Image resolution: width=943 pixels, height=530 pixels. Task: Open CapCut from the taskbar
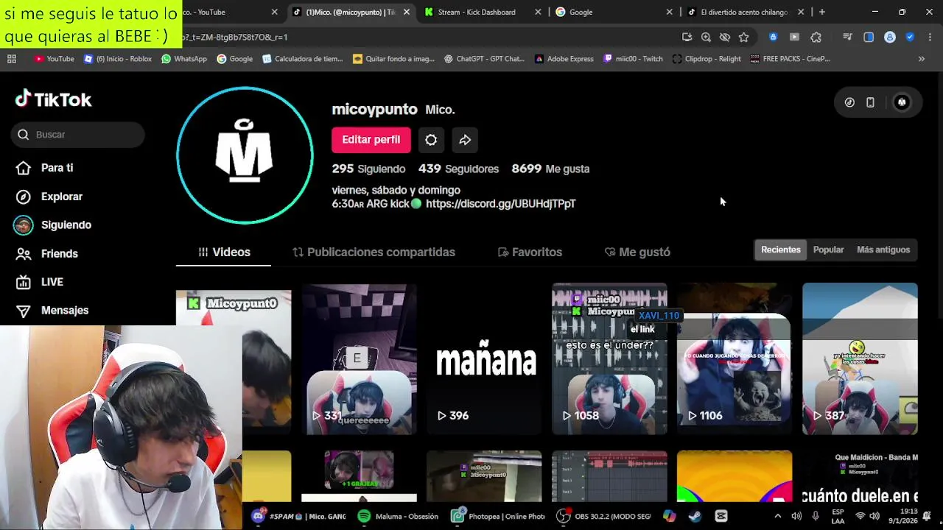click(x=721, y=517)
